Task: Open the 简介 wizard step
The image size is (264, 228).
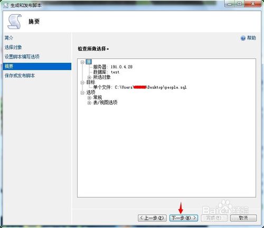Action: (9, 38)
